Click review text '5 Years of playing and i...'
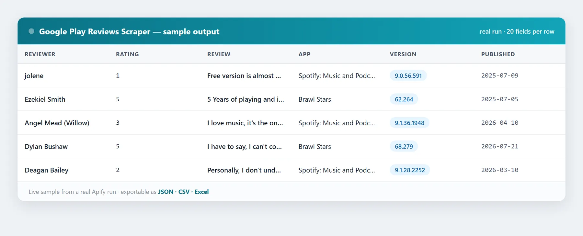 click(246, 99)
